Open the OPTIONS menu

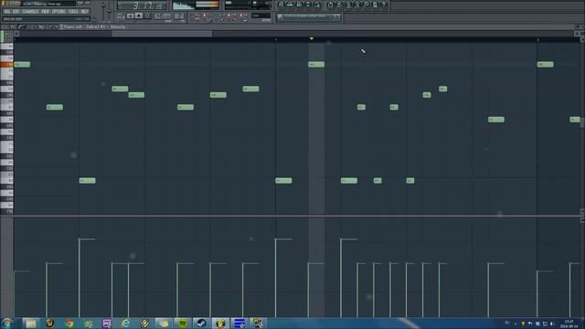coord(58,12)
